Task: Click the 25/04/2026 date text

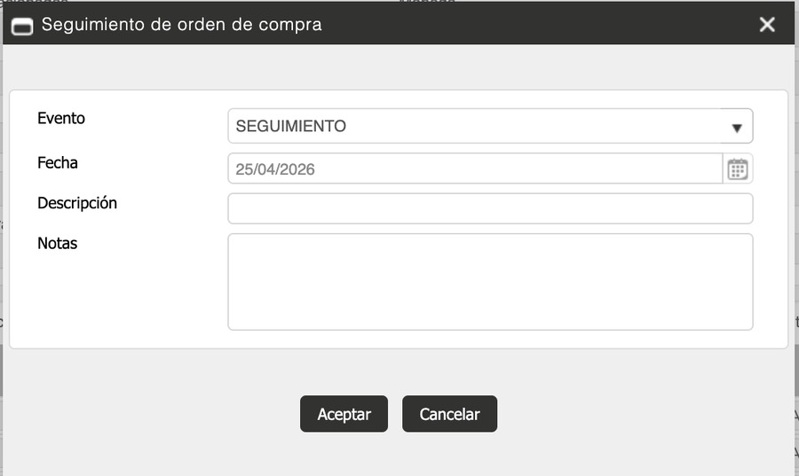Action: 275,168
